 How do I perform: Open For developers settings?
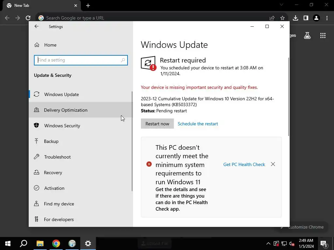[x=81, y=219]
